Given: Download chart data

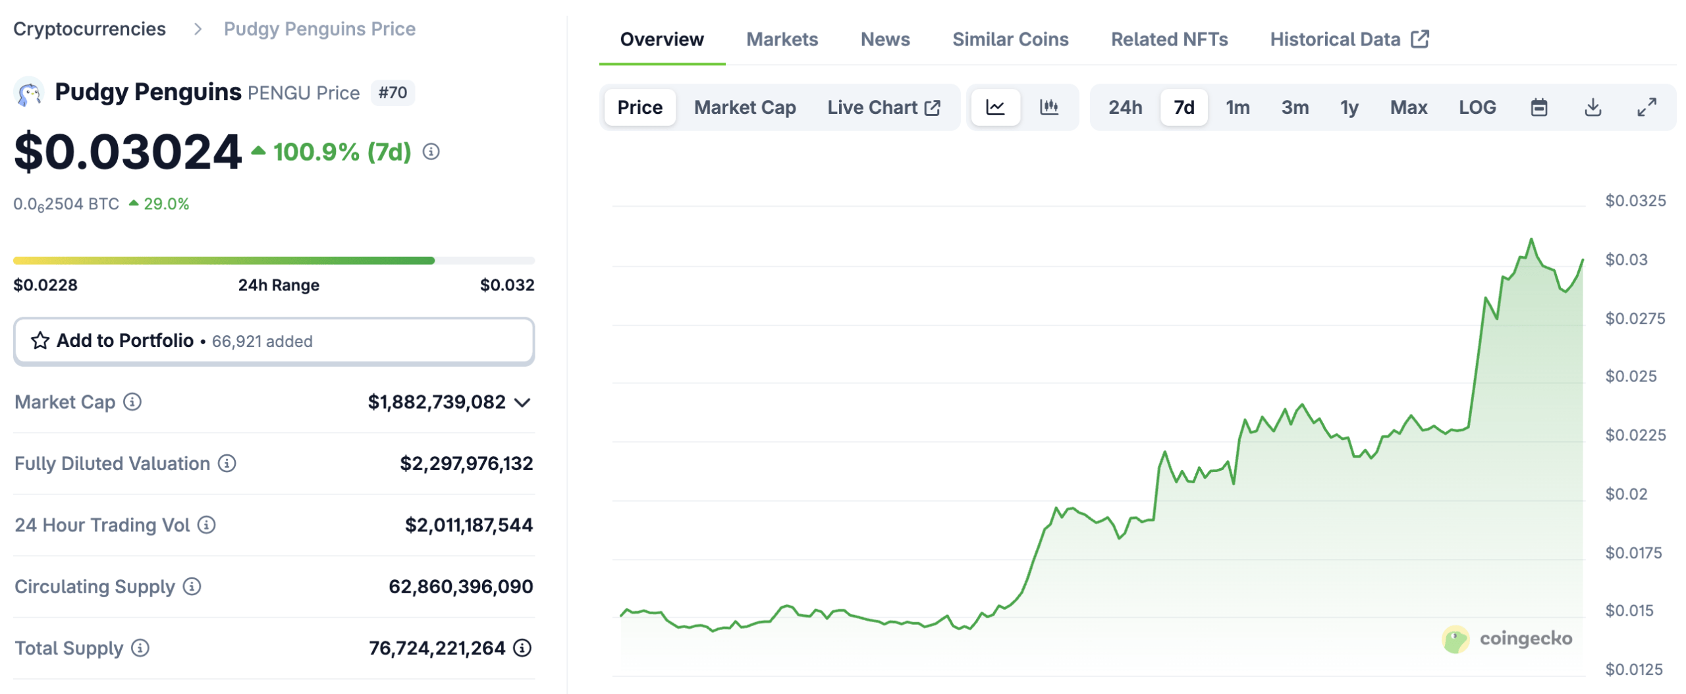Looking at the screenshot, I should pyautogui.click(x=1592, y=107).
